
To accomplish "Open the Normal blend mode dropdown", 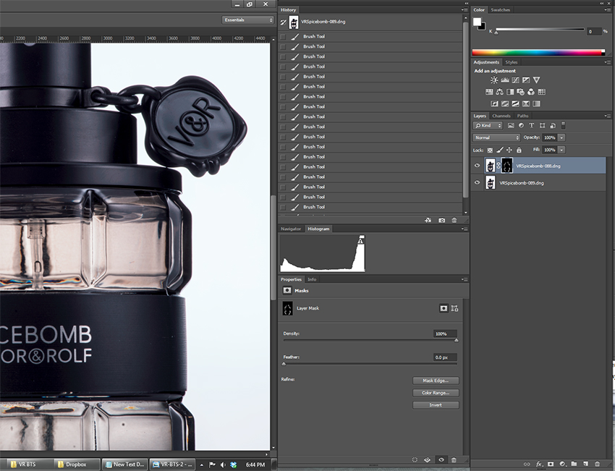I will [496, 137].
